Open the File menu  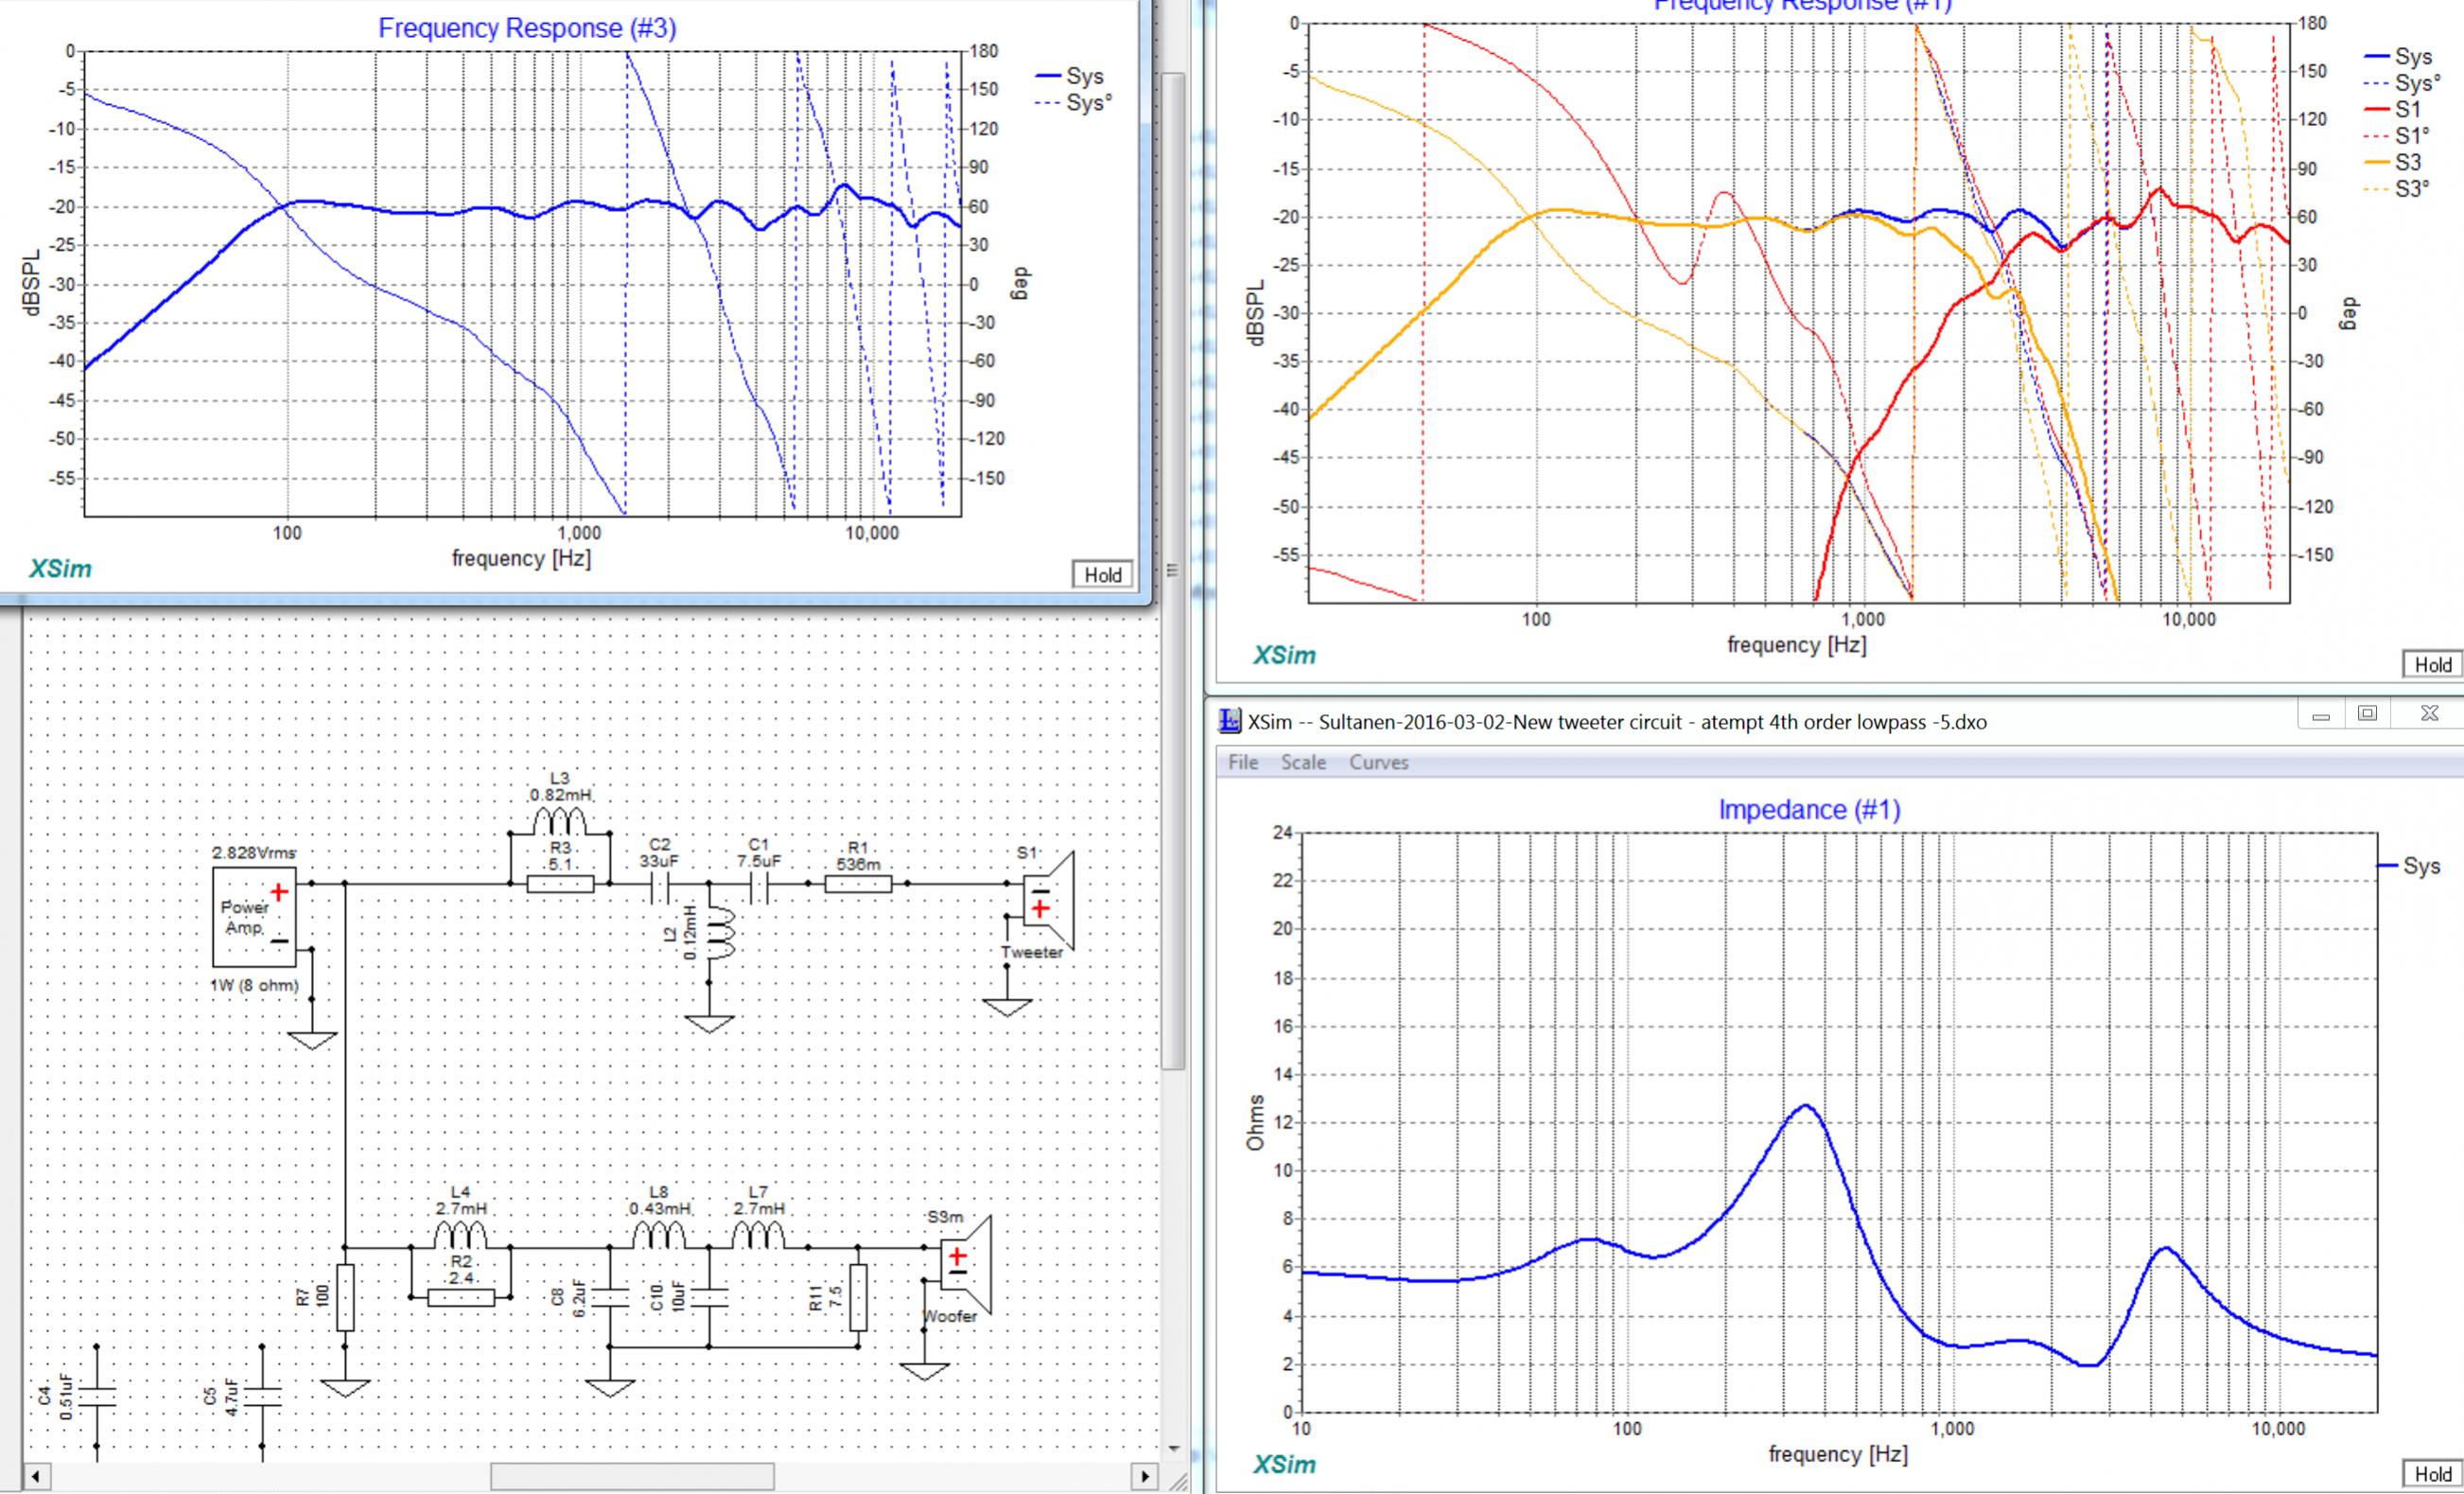1243,762
